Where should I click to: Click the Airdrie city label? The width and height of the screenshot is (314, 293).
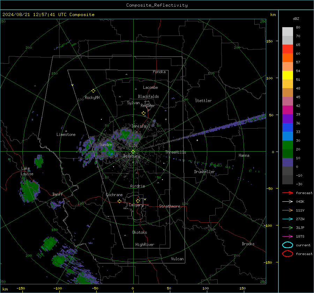tap(137, 186)
